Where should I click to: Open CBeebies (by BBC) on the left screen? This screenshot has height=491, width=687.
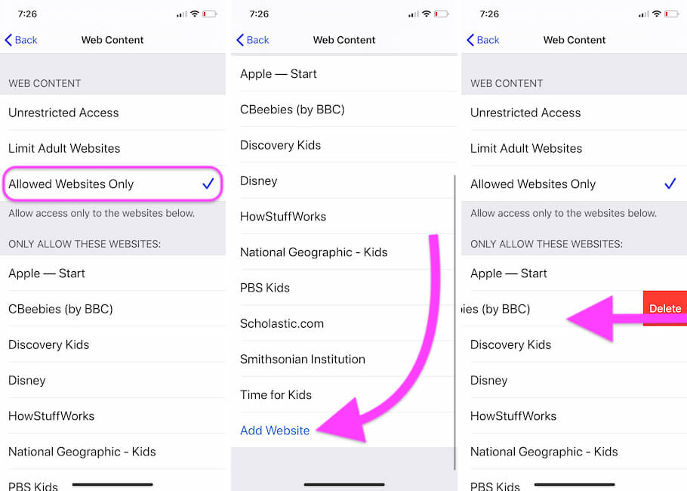click(113, 309)
